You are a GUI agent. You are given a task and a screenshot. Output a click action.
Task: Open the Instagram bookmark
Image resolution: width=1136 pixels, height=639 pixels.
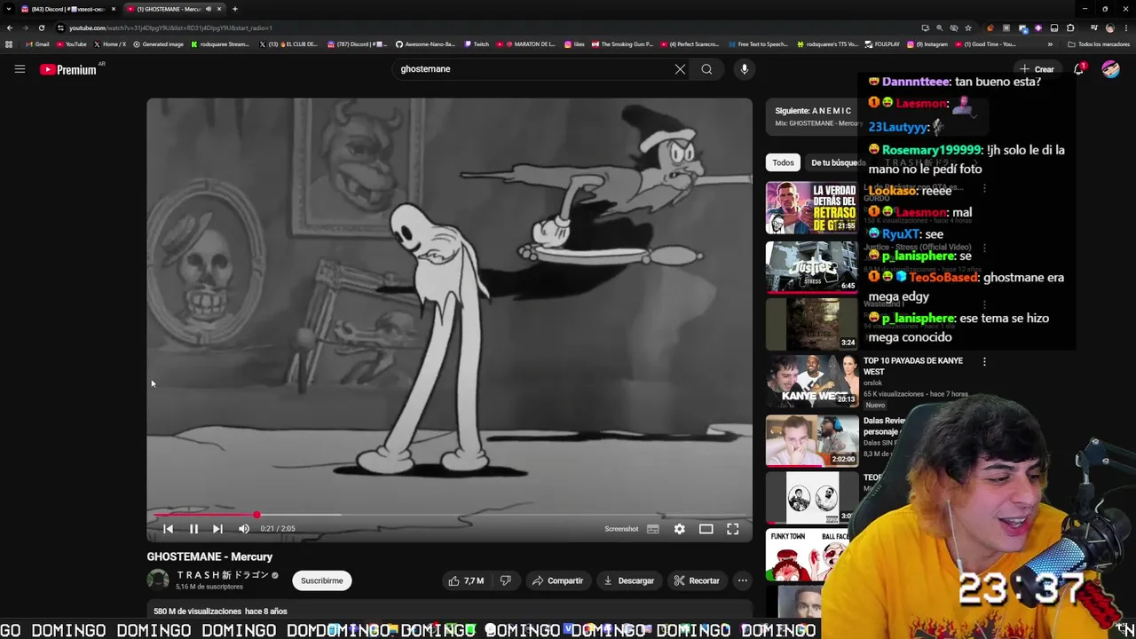click(927, 44)
